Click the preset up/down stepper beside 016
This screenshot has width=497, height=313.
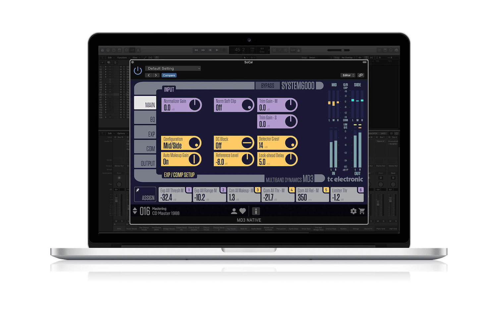coord(135,211)
